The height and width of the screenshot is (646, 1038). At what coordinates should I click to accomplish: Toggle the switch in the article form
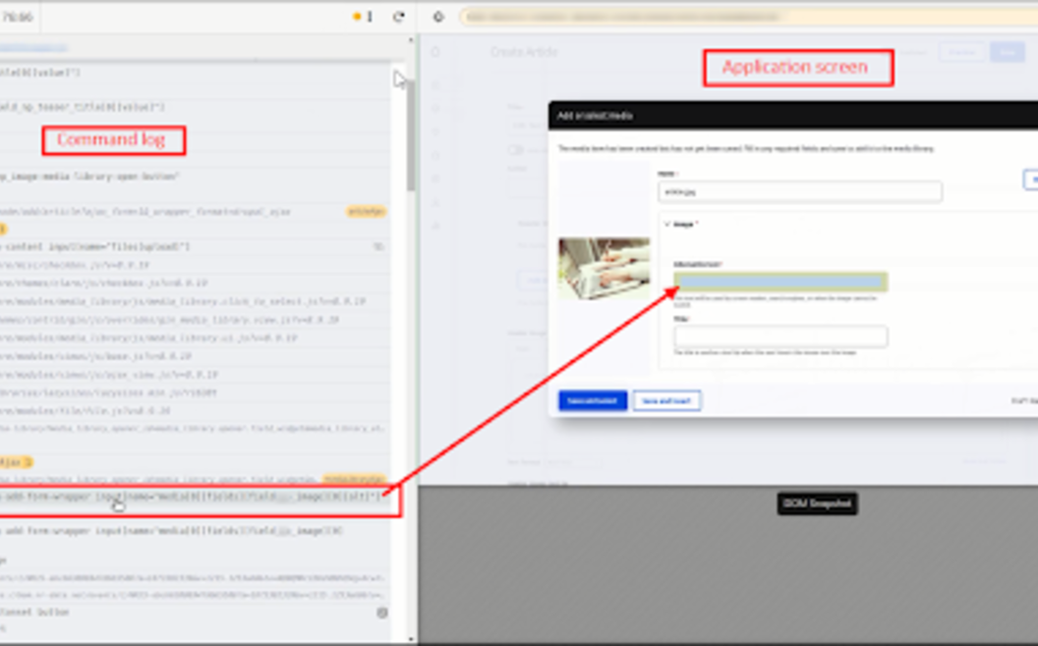515,150
